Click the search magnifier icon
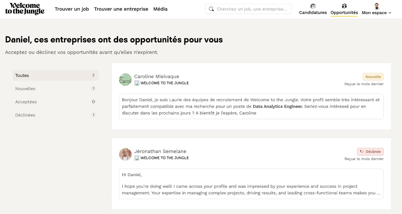This screenshot has height=214, width=402. point(211,9)
